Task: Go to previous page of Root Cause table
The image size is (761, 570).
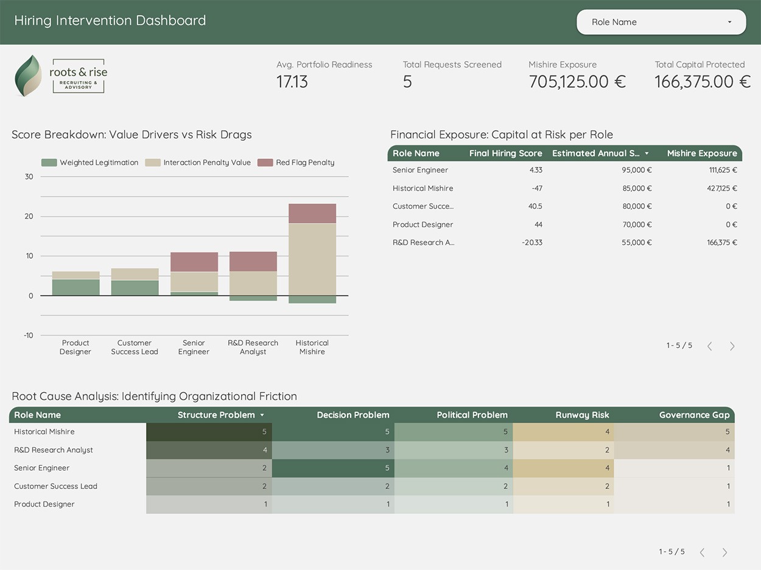Action: pos(702,552)
